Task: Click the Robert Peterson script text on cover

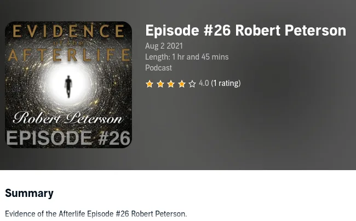Action: click(68, 118)
